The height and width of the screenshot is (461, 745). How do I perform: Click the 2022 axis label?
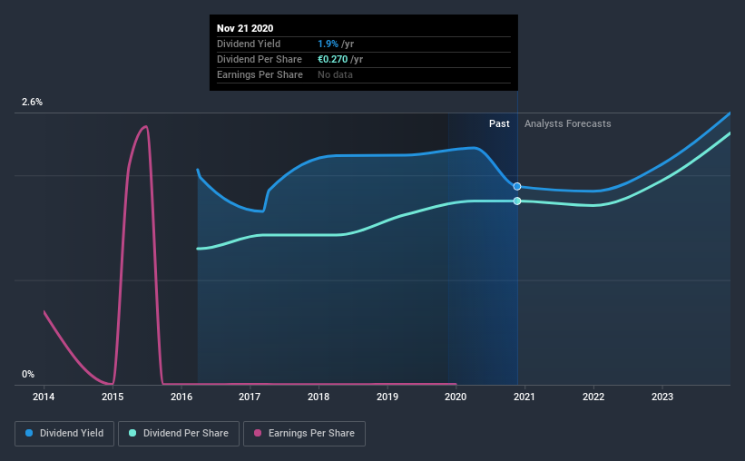(x=593, y=397)
